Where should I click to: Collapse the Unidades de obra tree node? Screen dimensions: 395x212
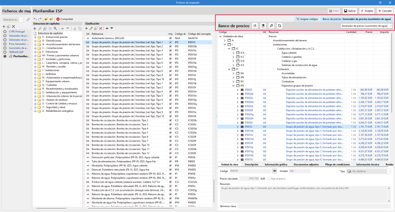(220, 36)
